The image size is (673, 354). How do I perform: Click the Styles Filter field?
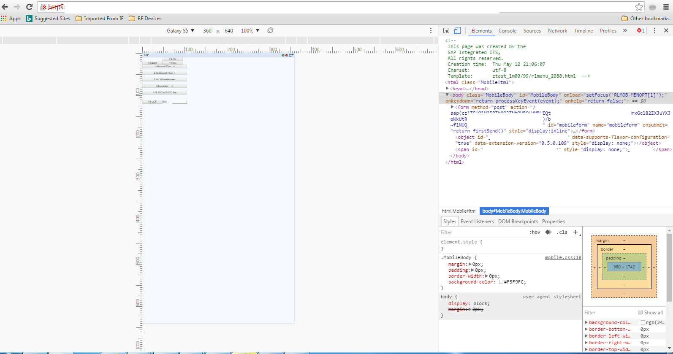pyautogui.click(x=481, y=232)
